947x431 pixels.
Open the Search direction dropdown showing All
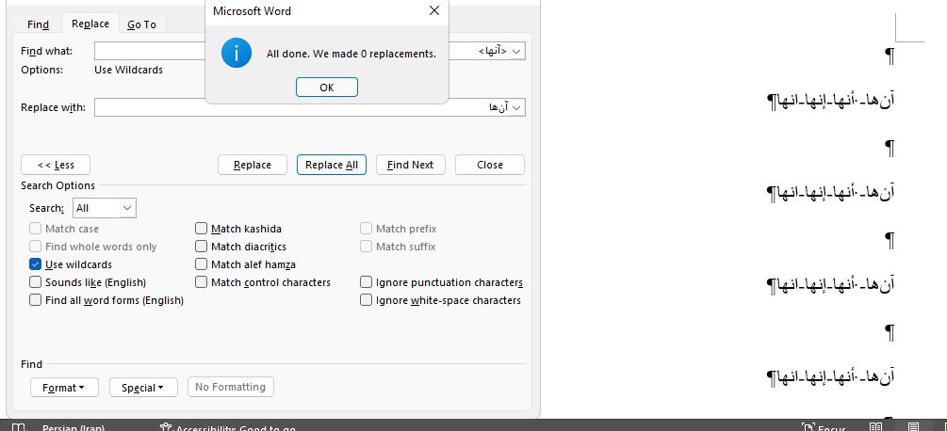click(105, 208)
